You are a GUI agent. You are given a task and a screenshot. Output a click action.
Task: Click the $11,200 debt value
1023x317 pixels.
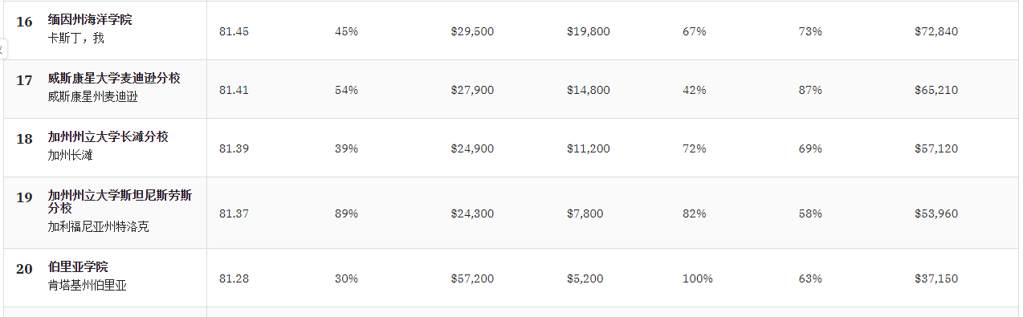[589, 148]
